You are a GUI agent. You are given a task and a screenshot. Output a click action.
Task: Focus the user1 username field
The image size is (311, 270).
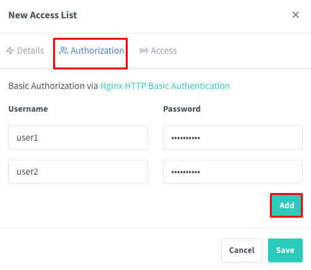click(x=78, y=138)
